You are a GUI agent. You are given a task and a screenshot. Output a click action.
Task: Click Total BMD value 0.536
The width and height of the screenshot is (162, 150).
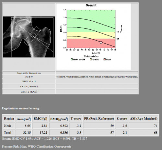click(64, 133)
